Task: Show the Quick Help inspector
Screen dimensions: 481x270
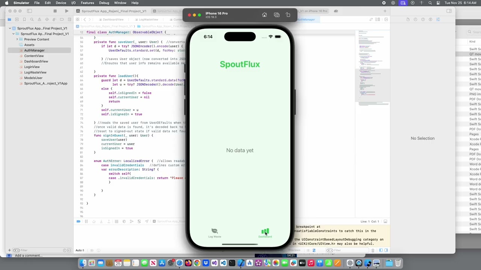Action: (x=423, y=19)
